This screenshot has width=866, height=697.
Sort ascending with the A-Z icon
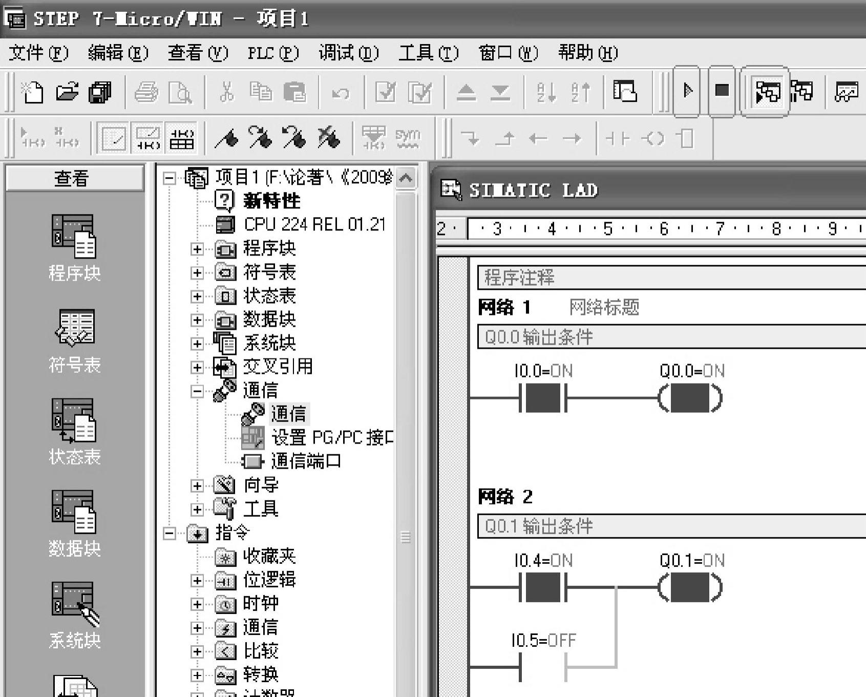tap(546, 93)
